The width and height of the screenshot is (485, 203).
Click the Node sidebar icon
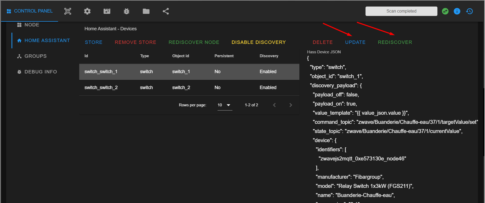tap(19, 25)
